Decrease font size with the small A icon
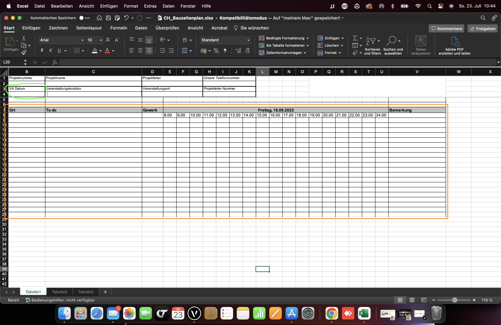 point(117,40)
